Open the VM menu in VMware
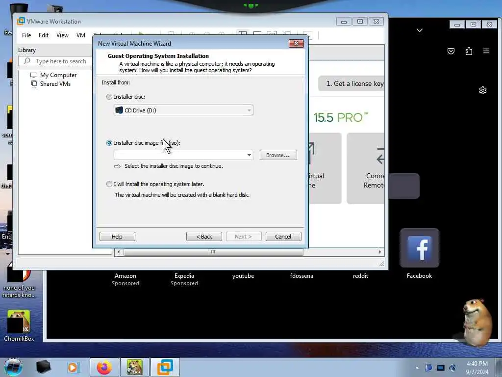 [81, 35]
